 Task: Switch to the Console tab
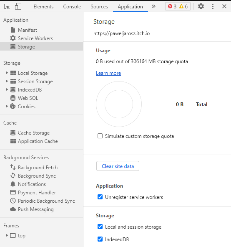(x=72, y=7)
